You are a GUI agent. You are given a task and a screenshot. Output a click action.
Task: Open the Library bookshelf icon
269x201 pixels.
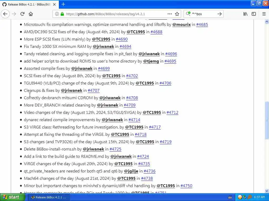click(245, 14)
